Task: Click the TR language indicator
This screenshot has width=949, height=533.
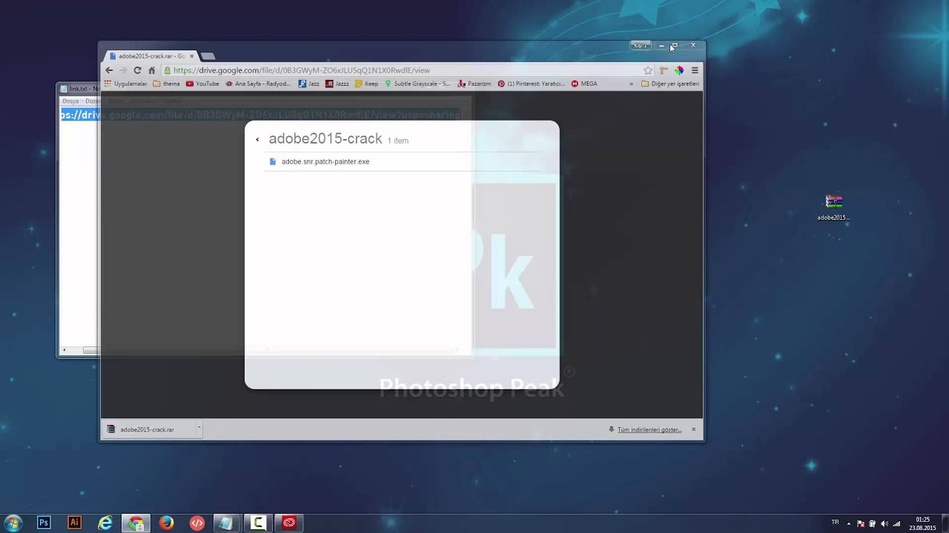Action: 836,523
